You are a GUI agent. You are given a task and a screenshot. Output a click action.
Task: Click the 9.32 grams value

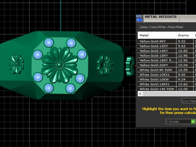tap(182, 41)
